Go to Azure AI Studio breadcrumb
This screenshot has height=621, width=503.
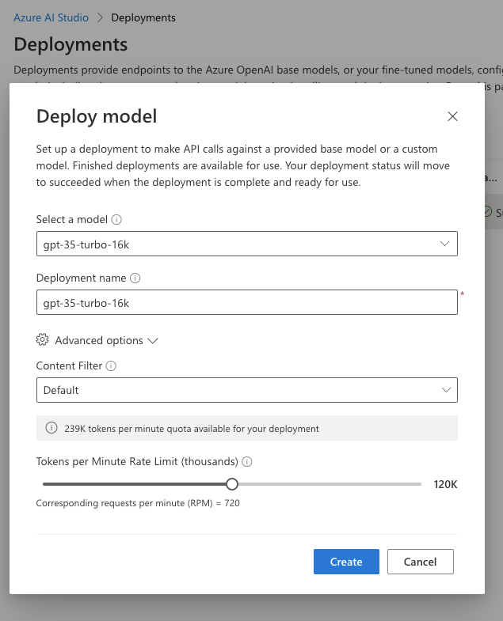51,18
